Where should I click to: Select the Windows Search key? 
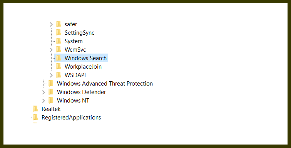85,58
